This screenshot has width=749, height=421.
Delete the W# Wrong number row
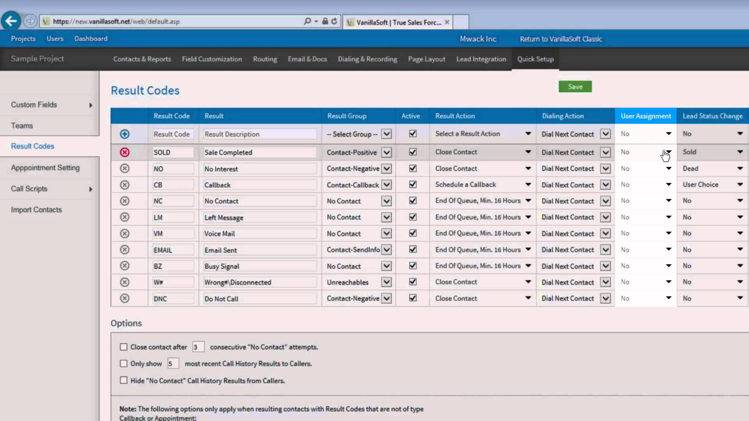[x=124, y=282]
